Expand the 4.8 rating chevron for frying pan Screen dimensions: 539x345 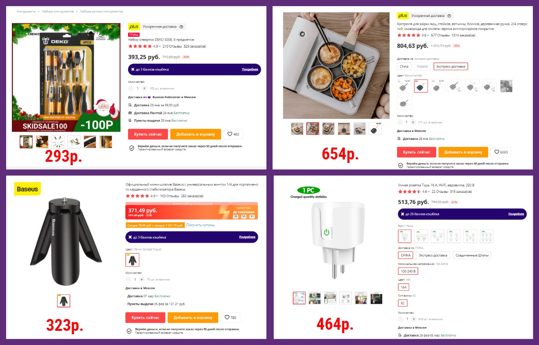coord(428,35)
